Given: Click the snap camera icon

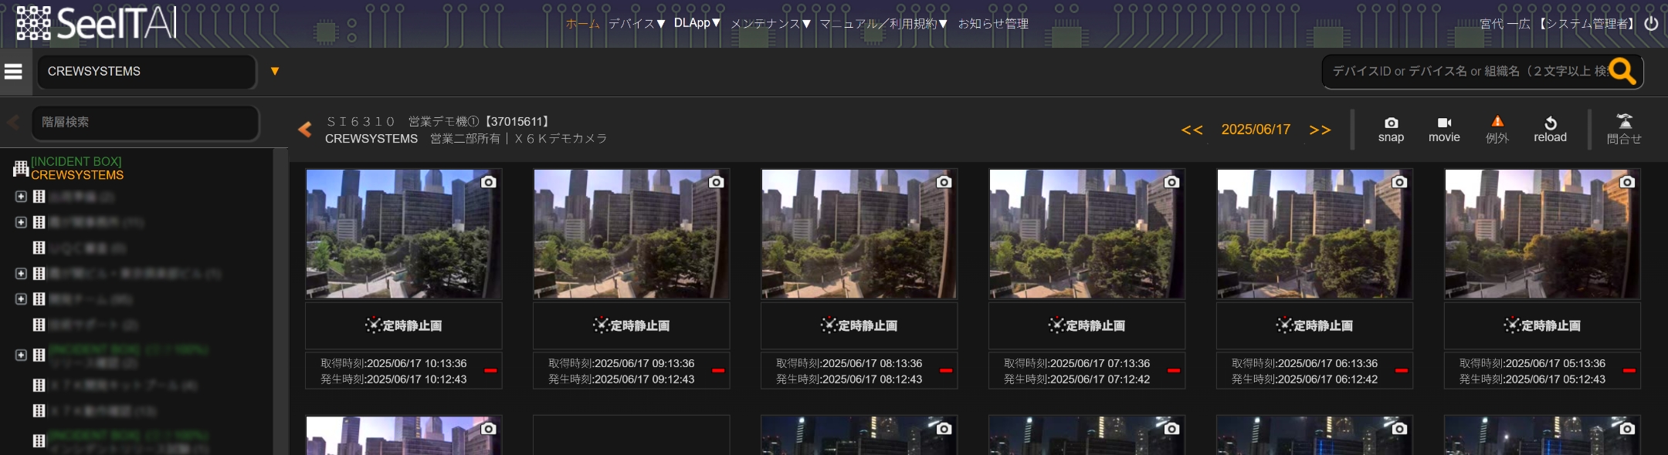Looking at the screenshot, I should (x=1391, y=123).
